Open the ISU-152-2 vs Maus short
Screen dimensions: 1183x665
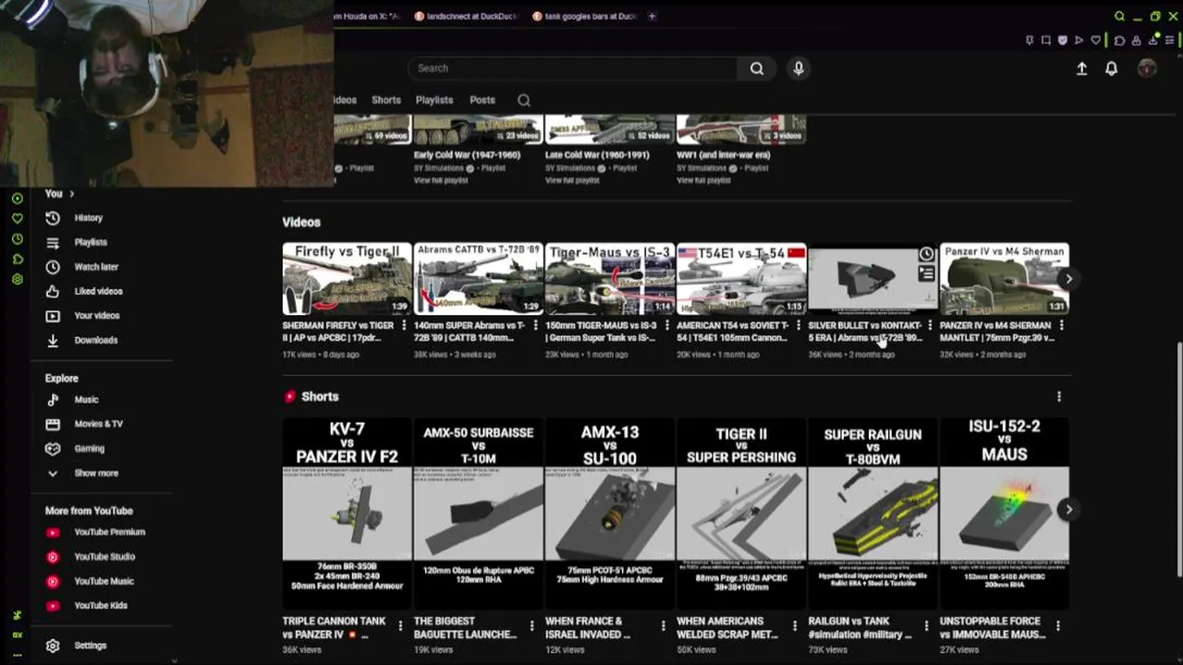click(1005, 514)
